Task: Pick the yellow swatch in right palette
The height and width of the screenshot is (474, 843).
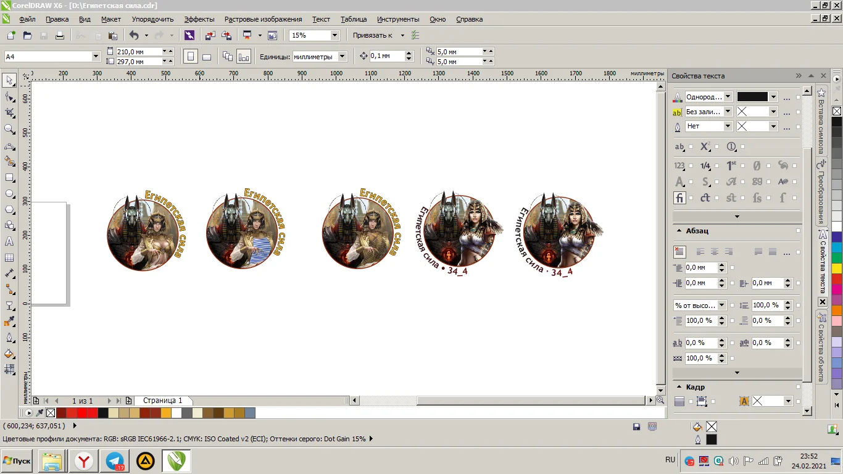Action: 836,268
